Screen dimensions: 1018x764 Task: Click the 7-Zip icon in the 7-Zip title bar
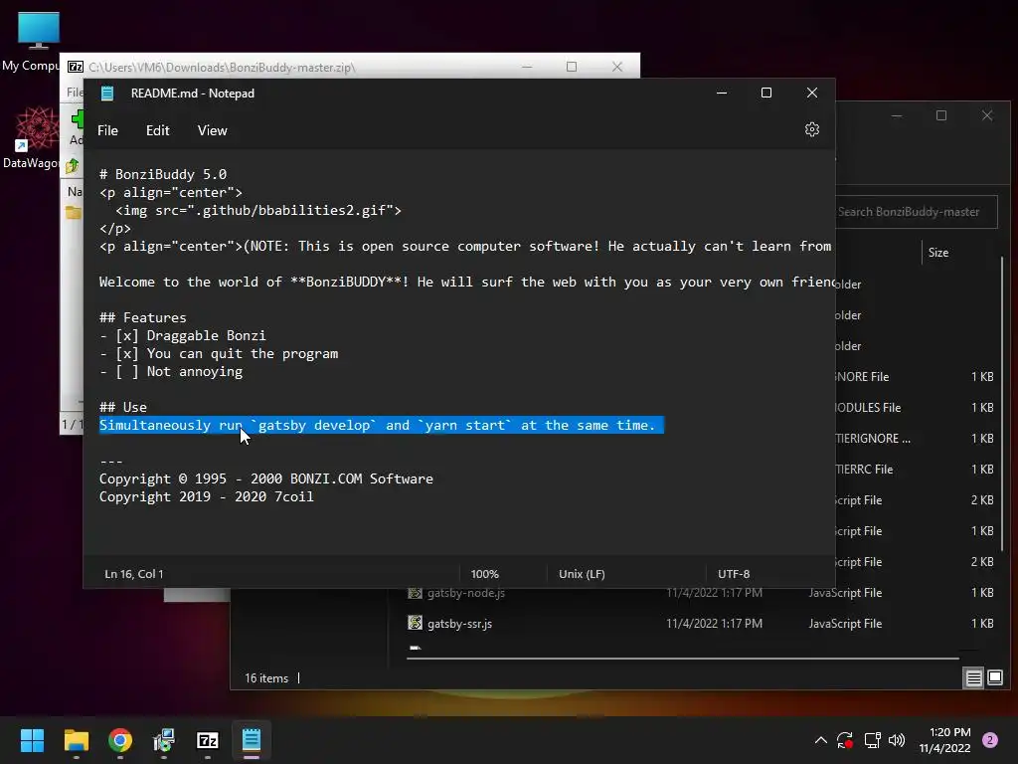[76, 67]
